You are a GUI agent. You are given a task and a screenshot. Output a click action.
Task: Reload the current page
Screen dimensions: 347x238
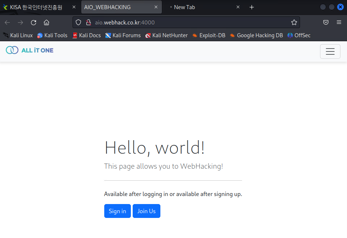(34, 22)
